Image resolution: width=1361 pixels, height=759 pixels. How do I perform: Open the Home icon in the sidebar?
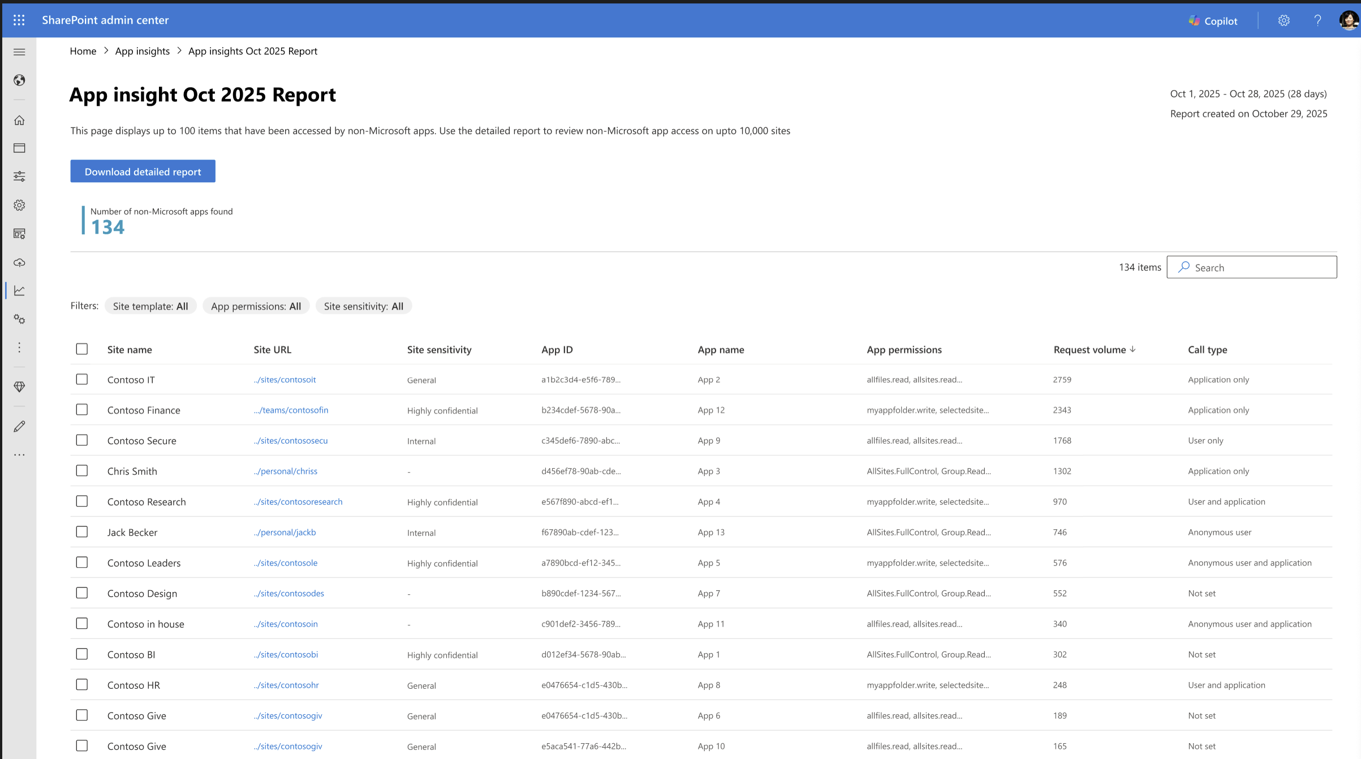pyautogui.click(x=19, y=120)
